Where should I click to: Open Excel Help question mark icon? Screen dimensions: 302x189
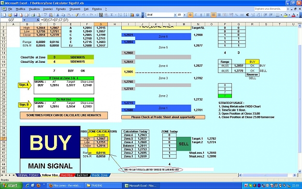pos(138,15)
